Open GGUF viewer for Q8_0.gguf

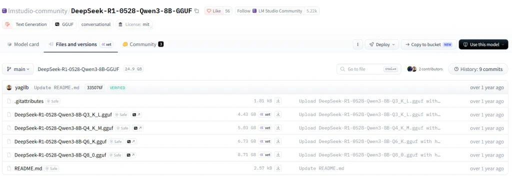click(130, 155)
